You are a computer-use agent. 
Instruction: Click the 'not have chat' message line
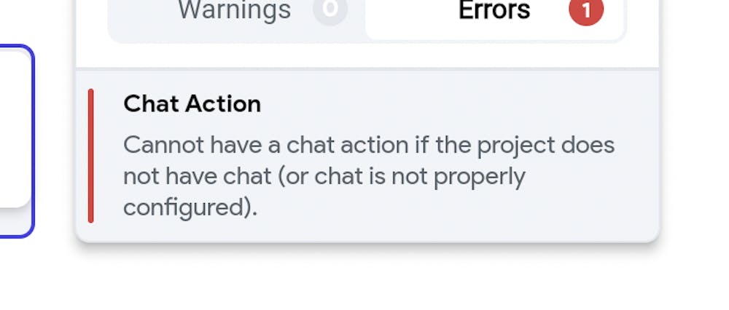pyautogui.click(x=324, y=176)
